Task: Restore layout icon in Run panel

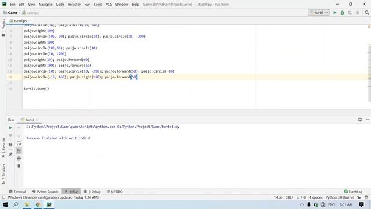Action: [10, 145]
